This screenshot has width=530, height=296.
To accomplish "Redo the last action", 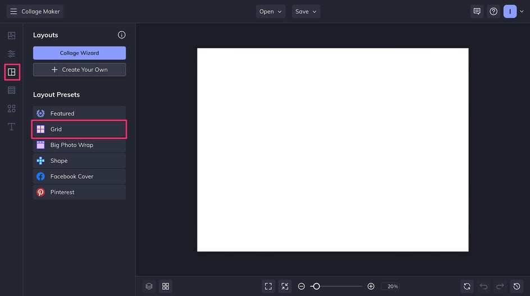I will [500, 286].
